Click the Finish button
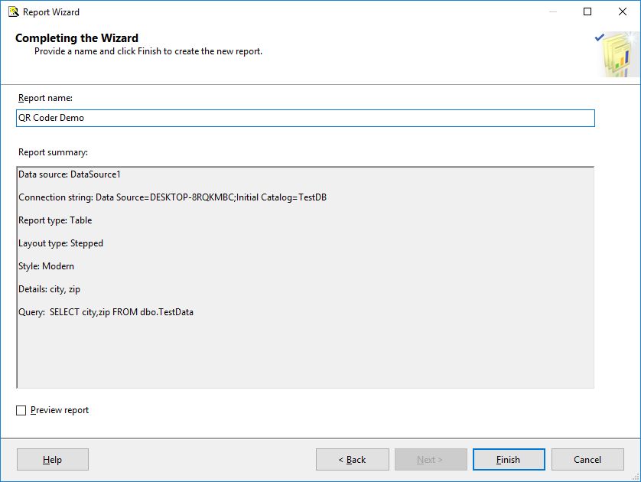This screenshot has height=482, width=641. pyautogui.click(x=509, y=460)
